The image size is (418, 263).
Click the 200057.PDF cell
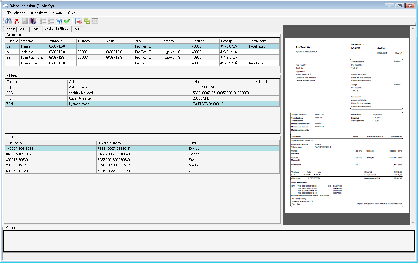tap(223, 98)
